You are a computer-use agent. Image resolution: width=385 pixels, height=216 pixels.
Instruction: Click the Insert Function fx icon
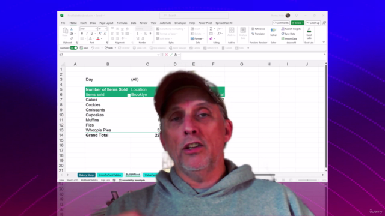176,55
